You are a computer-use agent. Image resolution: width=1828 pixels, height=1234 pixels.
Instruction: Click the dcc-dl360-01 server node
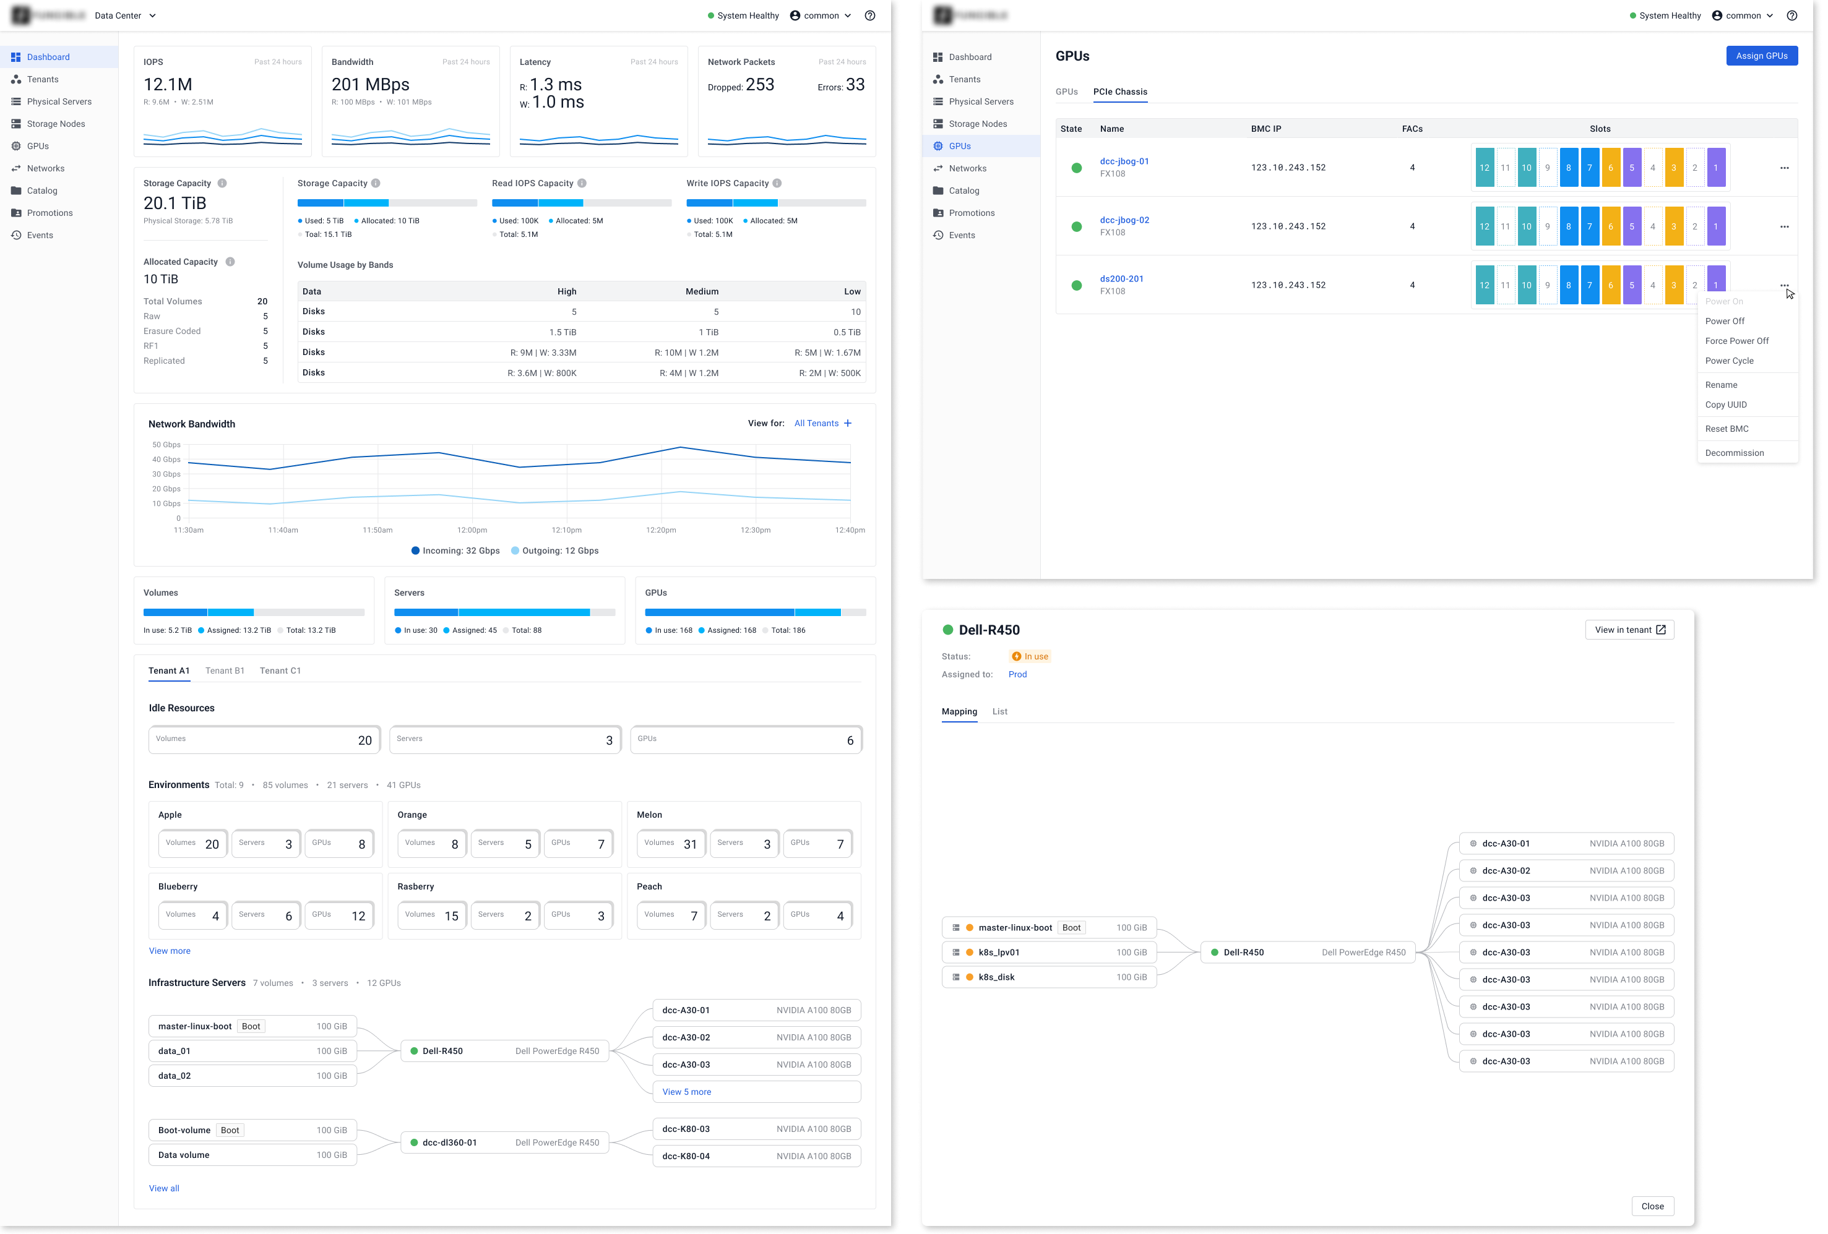click(504, 1143)
